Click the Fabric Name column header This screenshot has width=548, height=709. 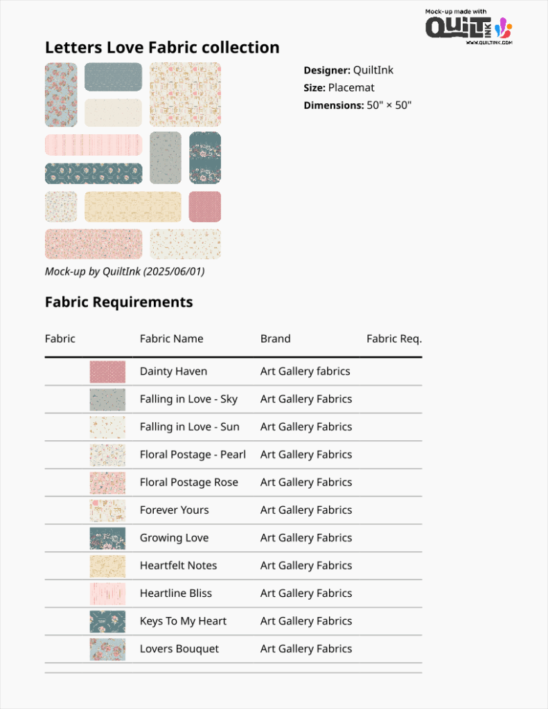[x=172, y=339]
